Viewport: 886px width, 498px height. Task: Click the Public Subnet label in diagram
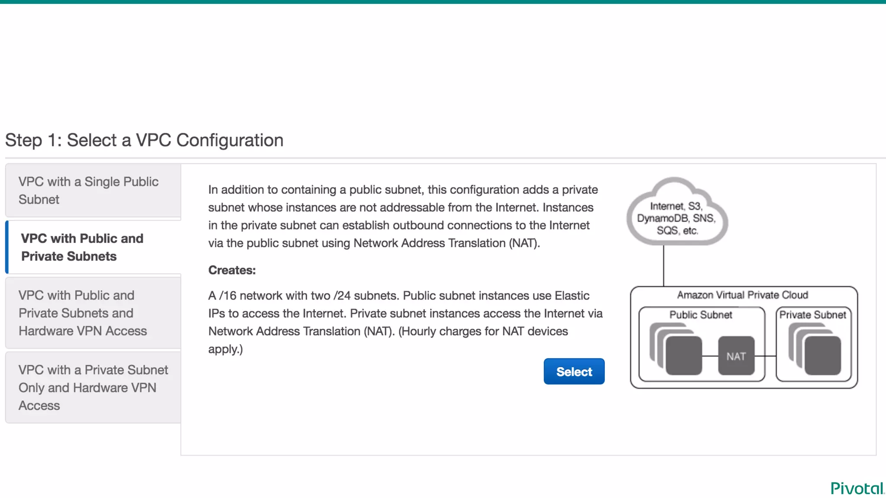pos(700,315)
